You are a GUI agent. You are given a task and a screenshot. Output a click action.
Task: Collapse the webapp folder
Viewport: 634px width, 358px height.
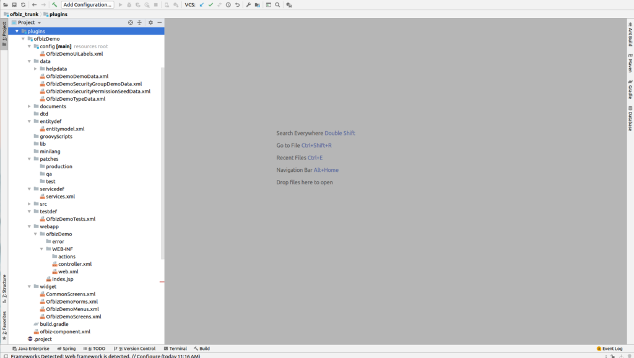(29, 226)
